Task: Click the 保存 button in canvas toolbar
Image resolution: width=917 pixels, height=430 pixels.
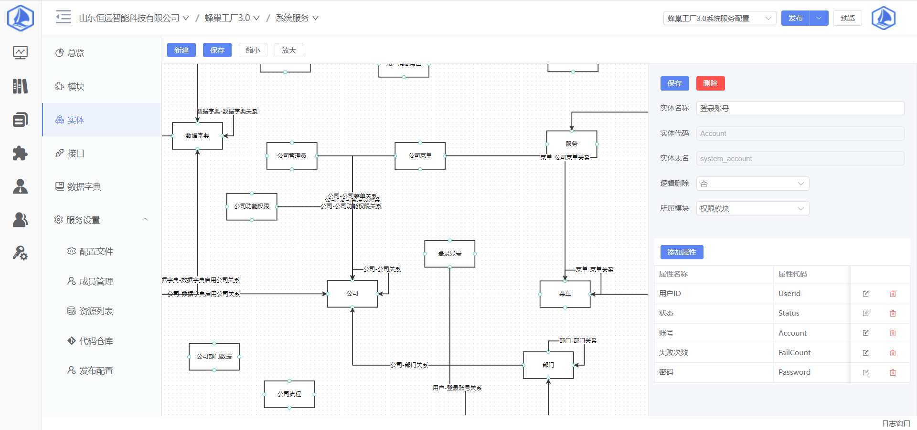Action: tap(217, 50)
